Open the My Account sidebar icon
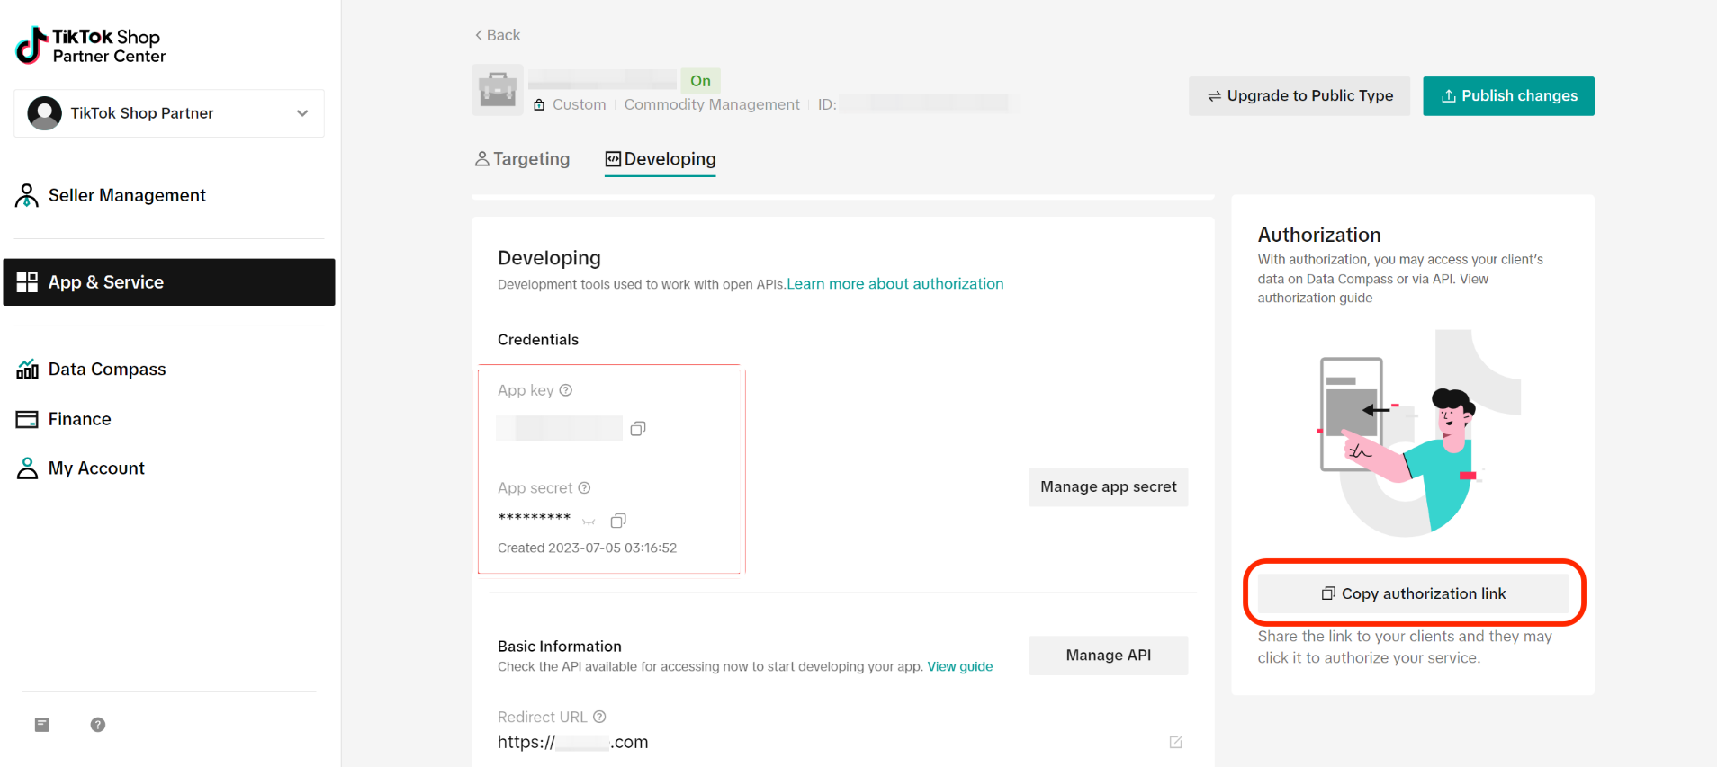This screenshot has height=767, width=1717. (26, 468)
